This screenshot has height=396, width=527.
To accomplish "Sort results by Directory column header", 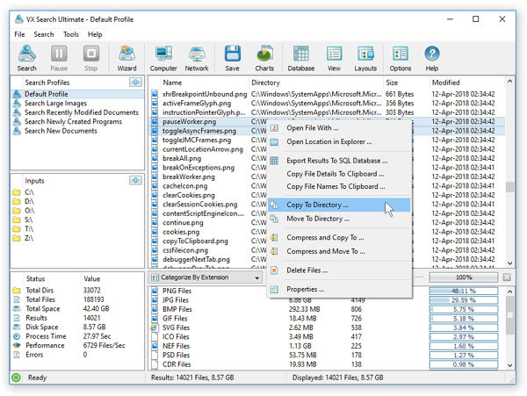I will 316,83.
